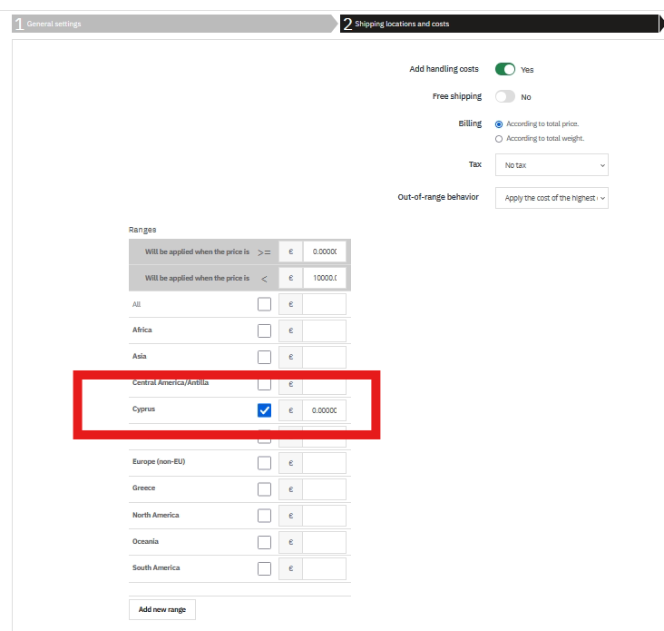664x631 pixels.
Task: Select billing according to total price
Action: coord(499,123)
